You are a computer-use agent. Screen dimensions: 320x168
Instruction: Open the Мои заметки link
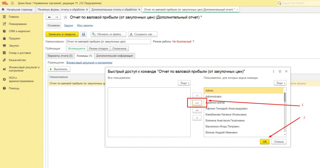coord(85,26)
